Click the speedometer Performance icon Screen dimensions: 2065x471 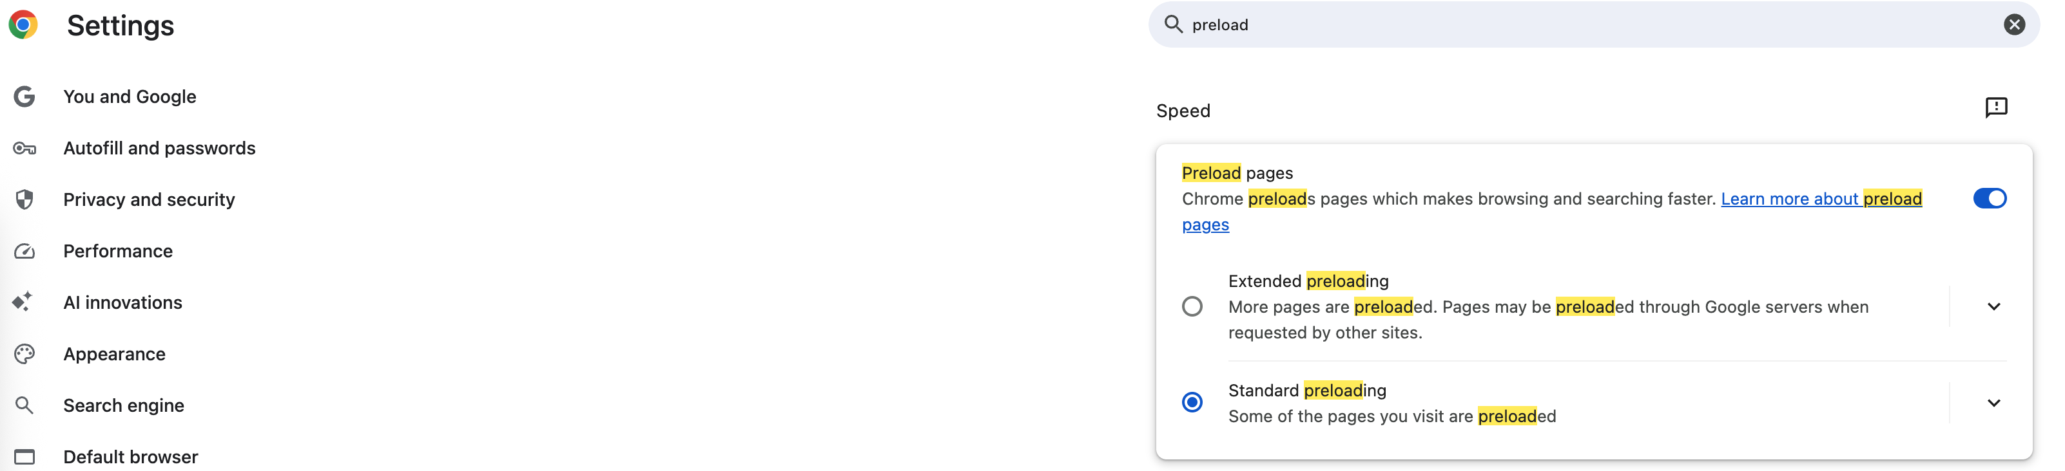(25, 251)
